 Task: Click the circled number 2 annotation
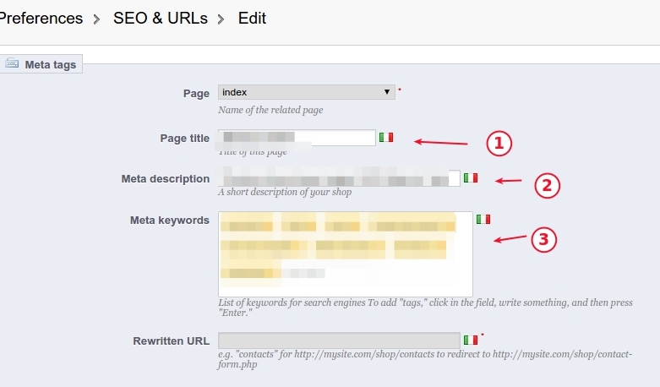[x=548, y=186]
